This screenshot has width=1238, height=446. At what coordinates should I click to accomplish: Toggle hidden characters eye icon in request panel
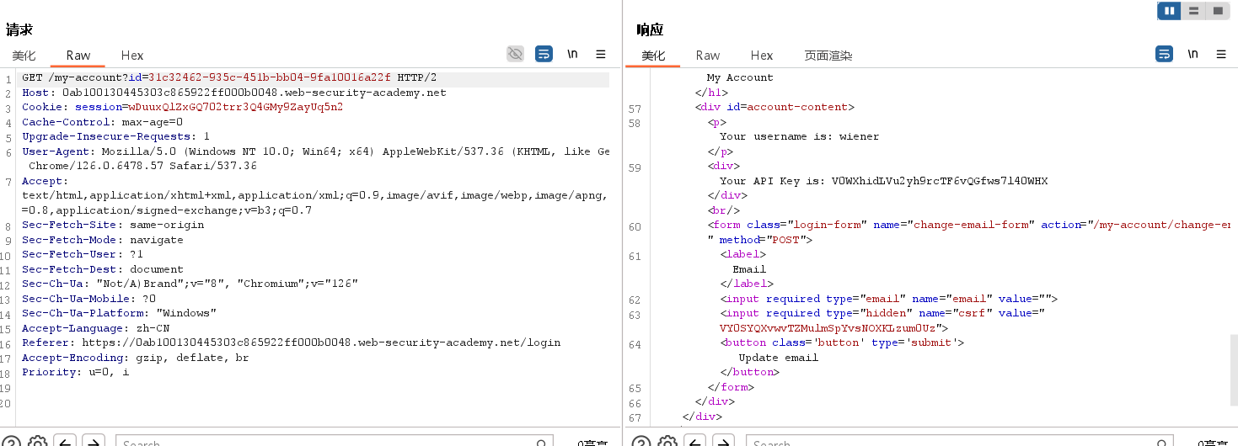515,54
